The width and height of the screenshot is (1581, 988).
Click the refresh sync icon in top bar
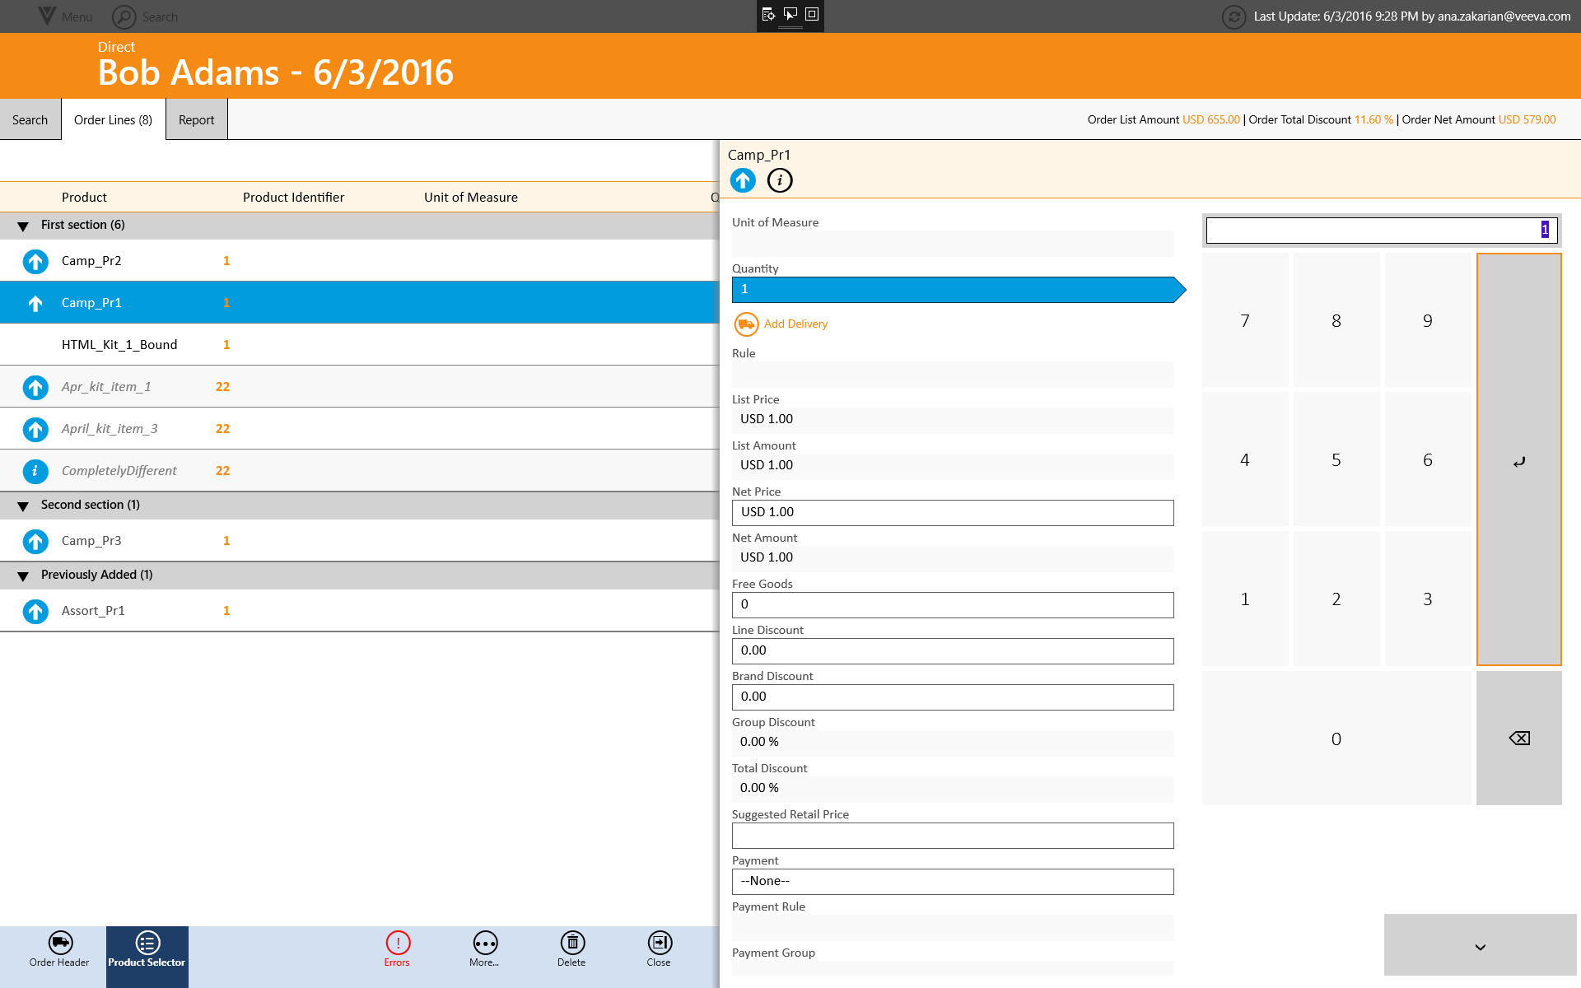point(1233,16)
